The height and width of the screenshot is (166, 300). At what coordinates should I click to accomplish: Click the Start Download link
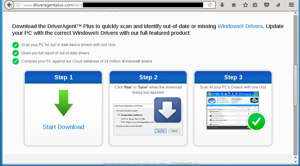[x=63, y=127]
